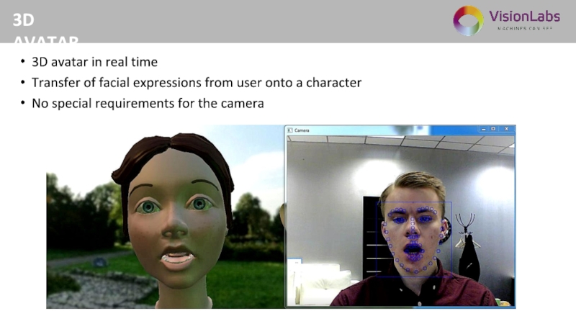The image size is (576, 324).
Task: Select the "Transfer of facial expressions" bullet
Action: (196, 83)
